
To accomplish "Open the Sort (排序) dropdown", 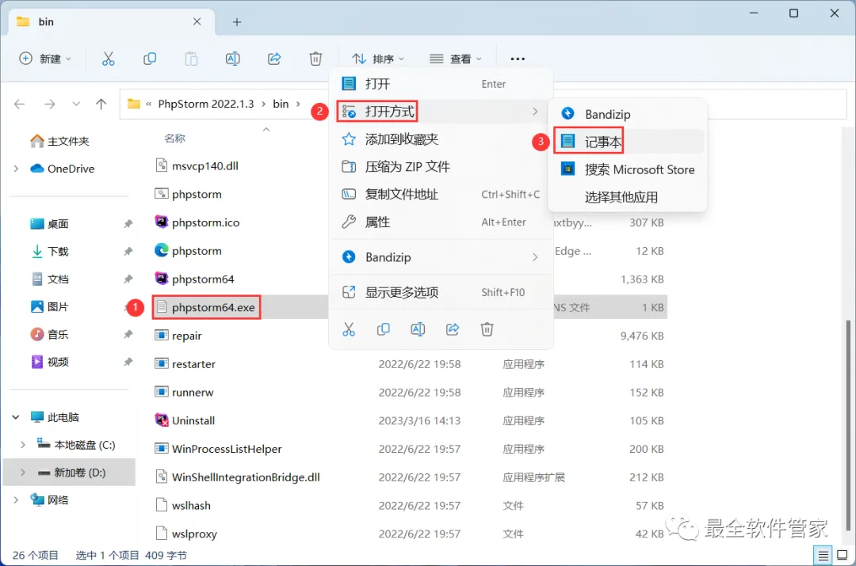I will [378, 59].
